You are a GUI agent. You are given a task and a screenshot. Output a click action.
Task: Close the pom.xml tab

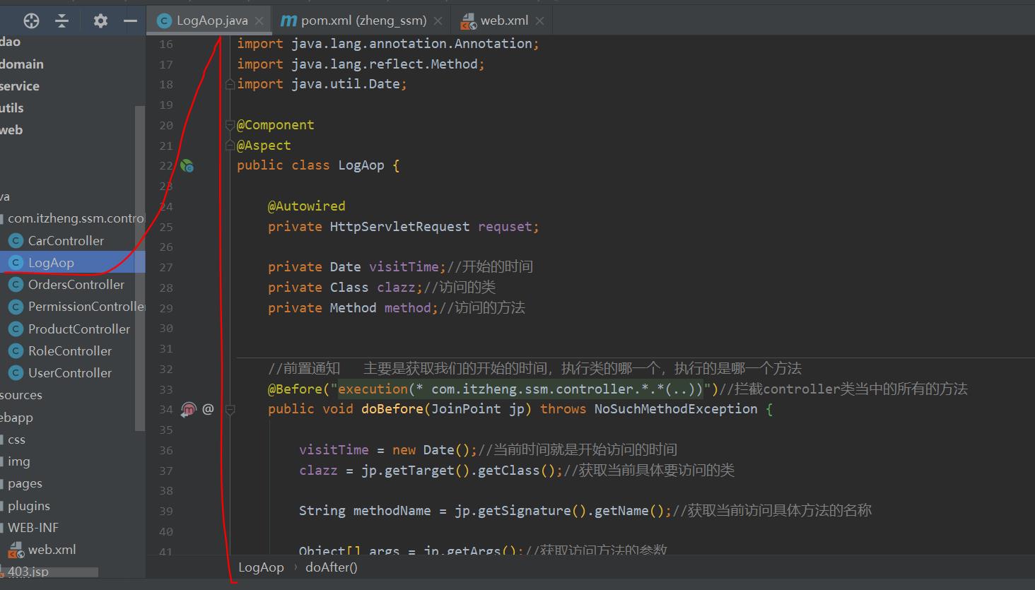(438, 21)
